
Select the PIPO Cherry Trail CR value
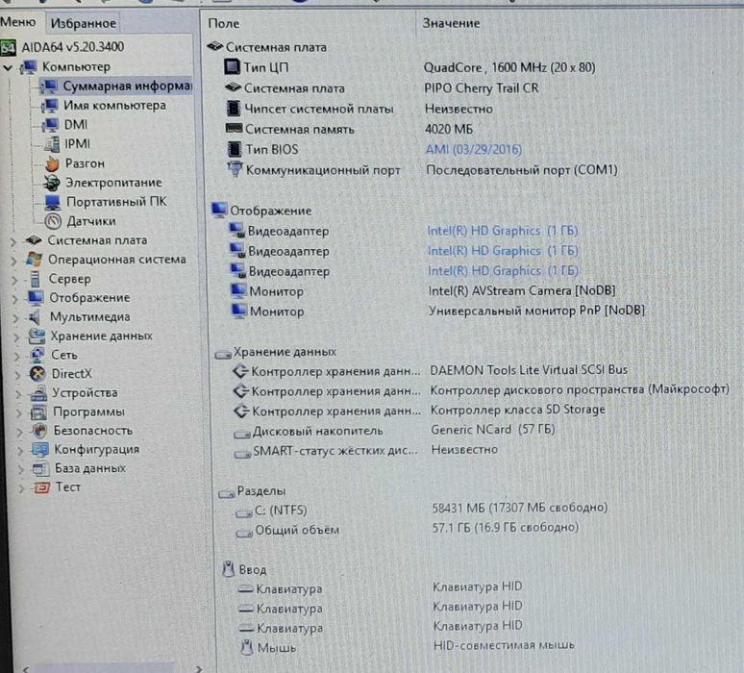tap(482, 88)
